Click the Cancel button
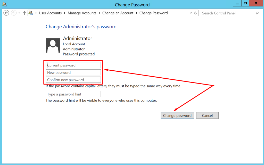264x165 pixels. [207, 115]
